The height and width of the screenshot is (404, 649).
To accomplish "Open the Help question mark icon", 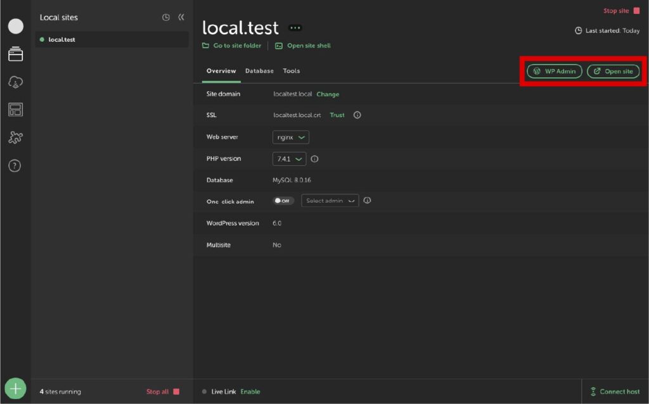I will pos(15,165).
